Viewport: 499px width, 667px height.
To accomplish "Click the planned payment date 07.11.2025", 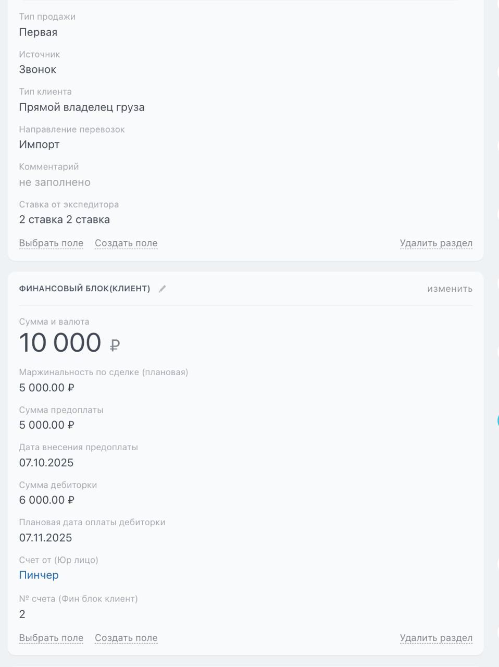I will (x=46, y=538).
